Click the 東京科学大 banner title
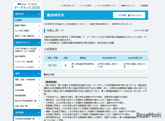This screenshot has width=165, height=121. tap(55, 15)
